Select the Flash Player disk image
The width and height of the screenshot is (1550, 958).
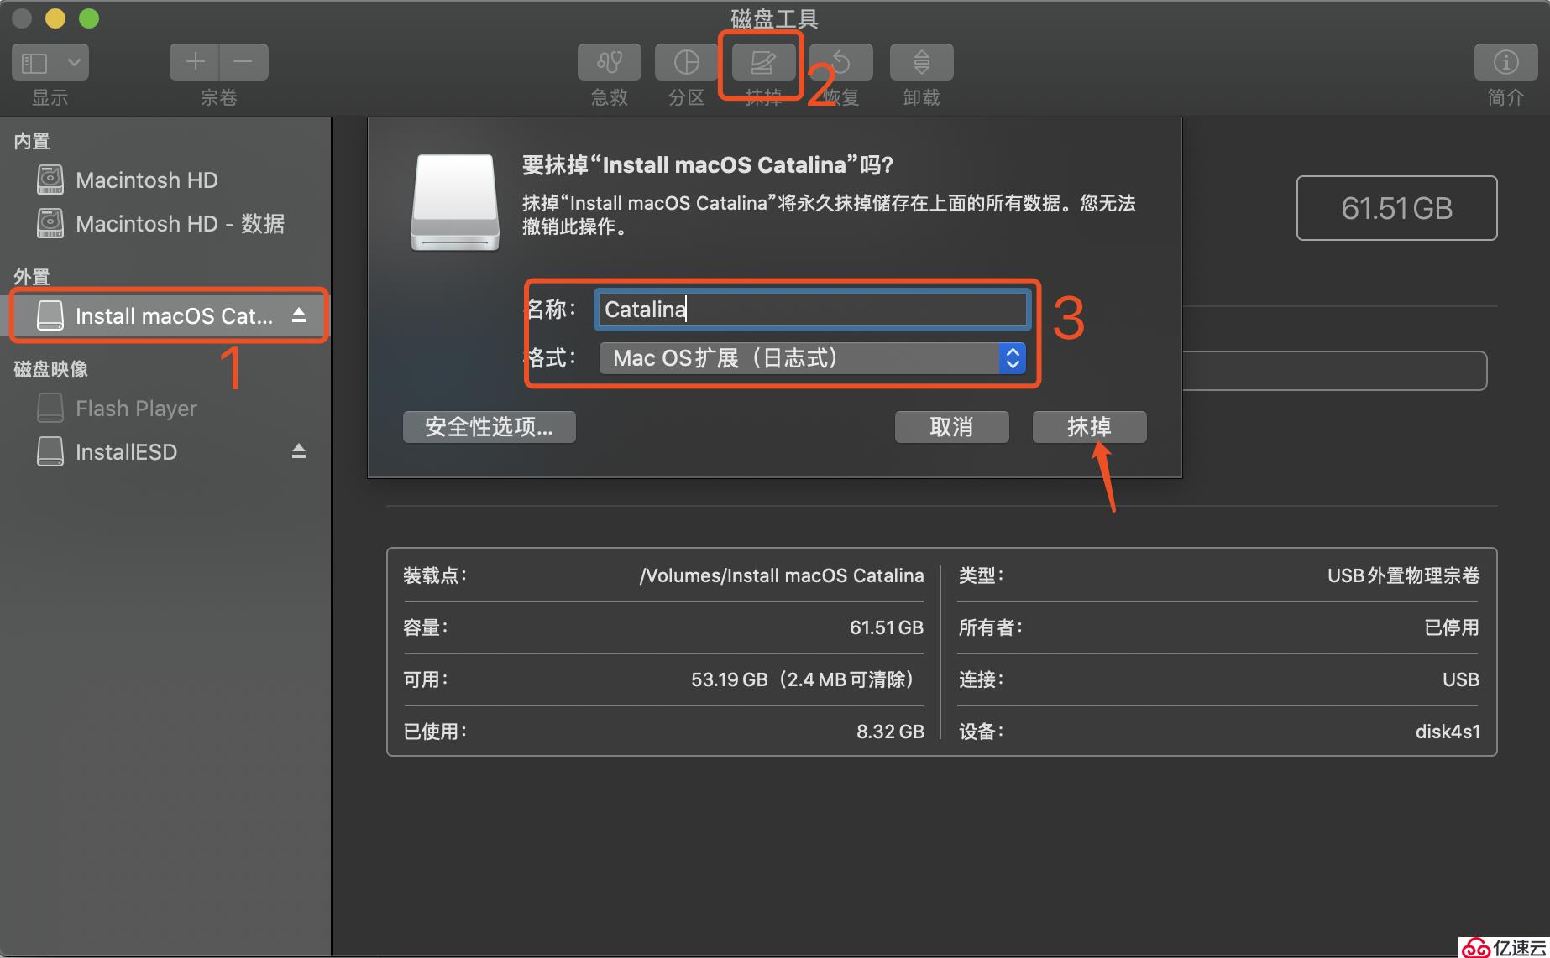136,409
